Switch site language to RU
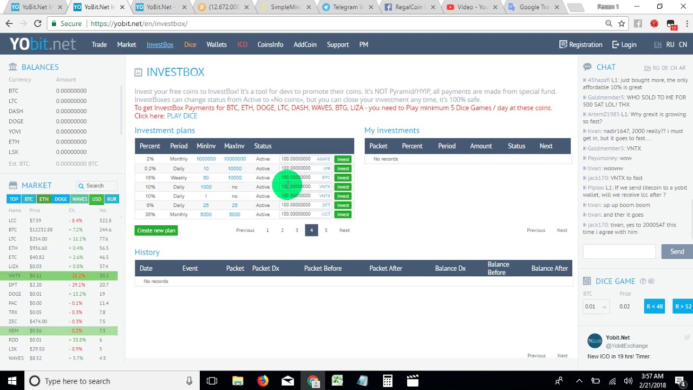This screenshot has width=693, height=390. click(x=670, y=44)
